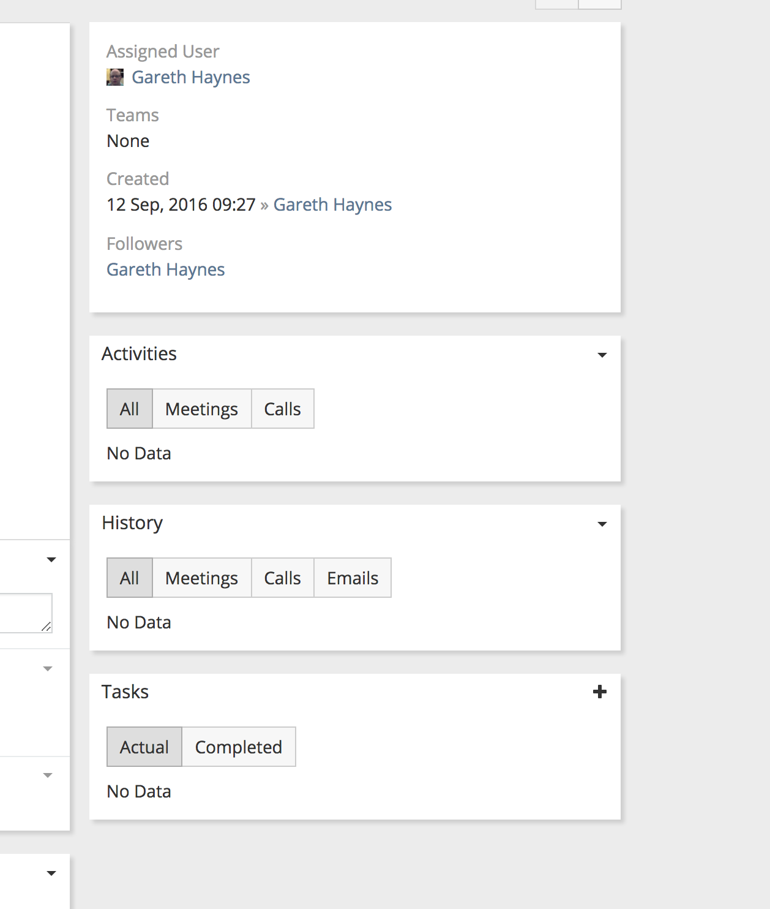This screenshot has height=909, width=770.
Task: Open Activities panel dropdown arrow
Action: pyautogui.click(x=602, y=355)
